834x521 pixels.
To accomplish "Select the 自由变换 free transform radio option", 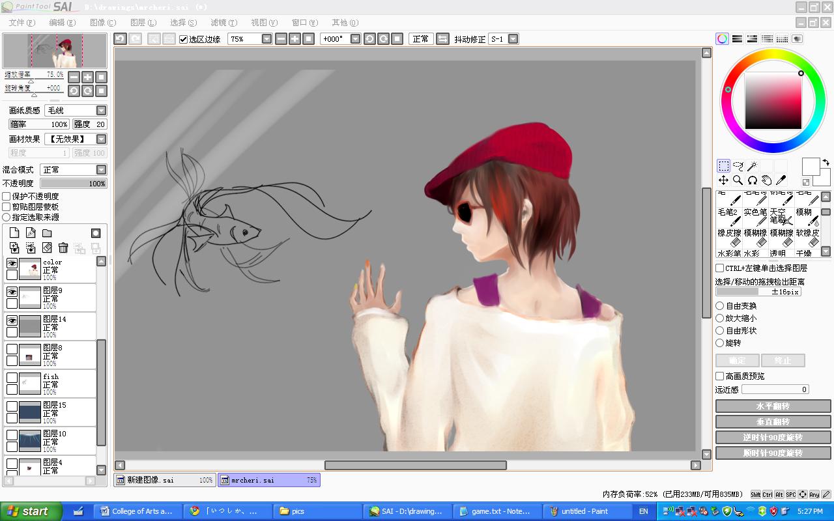I will (x=720, y=306).
